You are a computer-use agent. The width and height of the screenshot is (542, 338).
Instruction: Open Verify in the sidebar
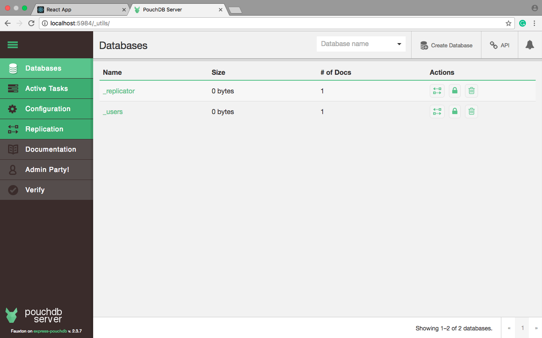click(47, 190)
